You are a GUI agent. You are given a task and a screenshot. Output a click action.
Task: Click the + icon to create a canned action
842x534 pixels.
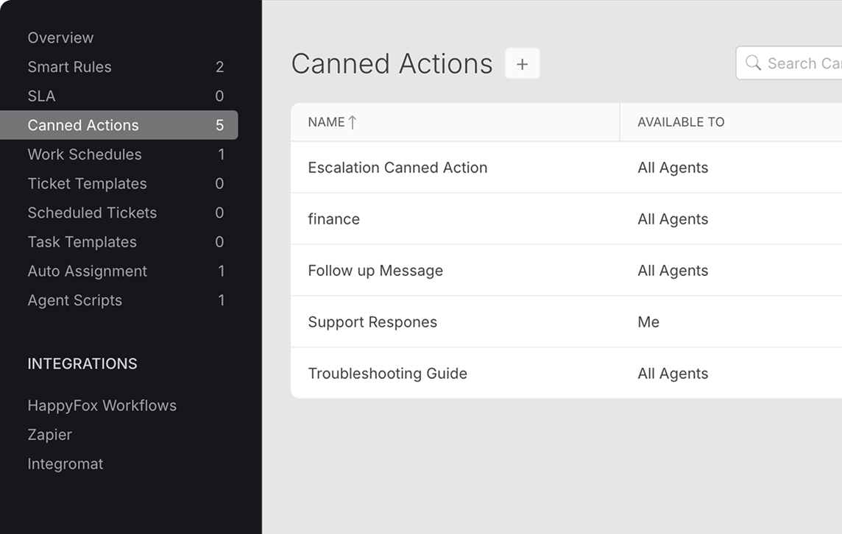(522, 63)
